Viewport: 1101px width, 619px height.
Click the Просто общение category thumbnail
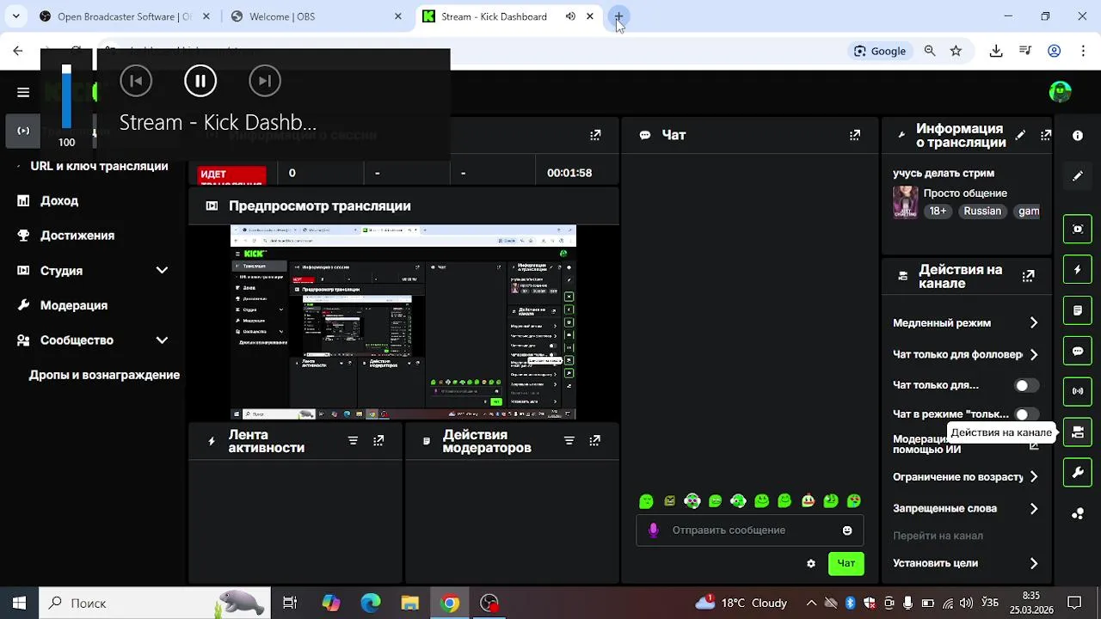tap(905, 202)
